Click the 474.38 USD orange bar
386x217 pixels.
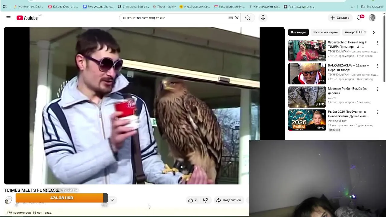[x=62, y=198]
